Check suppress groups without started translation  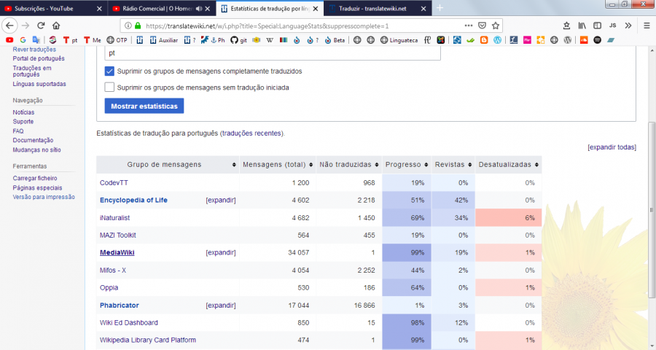(x=109, y=87)
